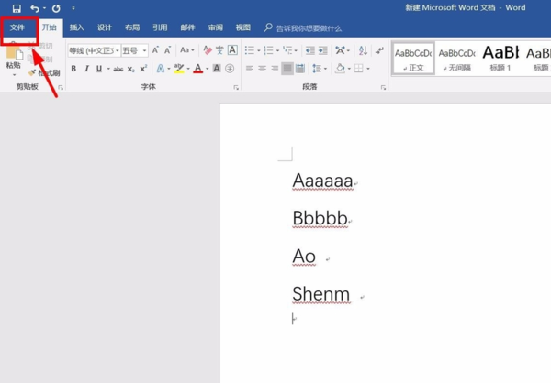Expand the undo history dropdown arrow
The image size is (551, 383).
[x=45, y=8]
